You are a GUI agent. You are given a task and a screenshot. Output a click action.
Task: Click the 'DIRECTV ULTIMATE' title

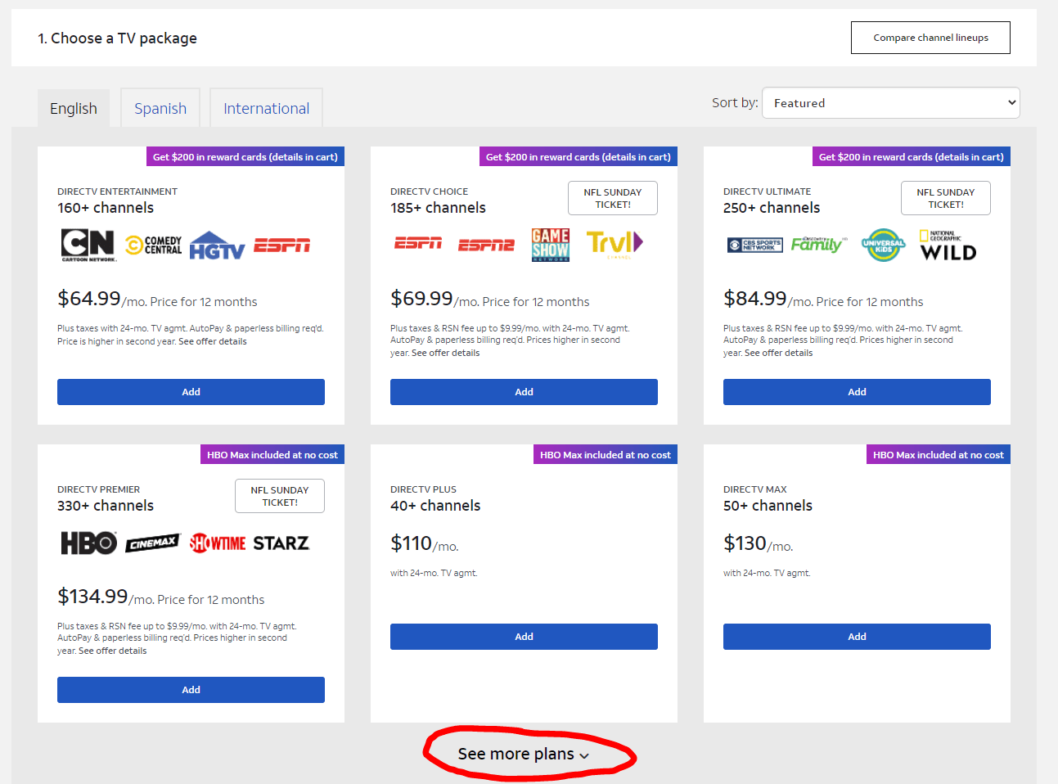point(767,191)
